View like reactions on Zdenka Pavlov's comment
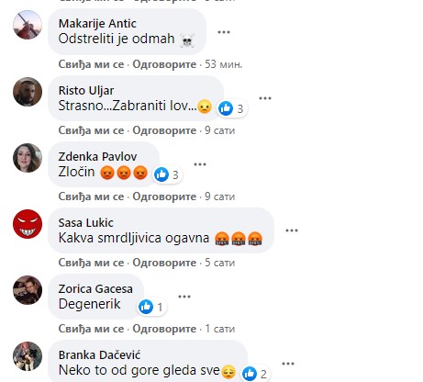Screen dimensions: 423x382 [167, 174]
